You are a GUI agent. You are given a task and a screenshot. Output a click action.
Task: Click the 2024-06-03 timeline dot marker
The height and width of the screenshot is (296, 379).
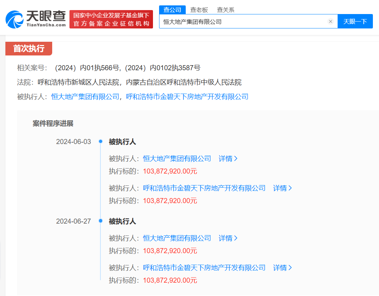click(101, 142)
